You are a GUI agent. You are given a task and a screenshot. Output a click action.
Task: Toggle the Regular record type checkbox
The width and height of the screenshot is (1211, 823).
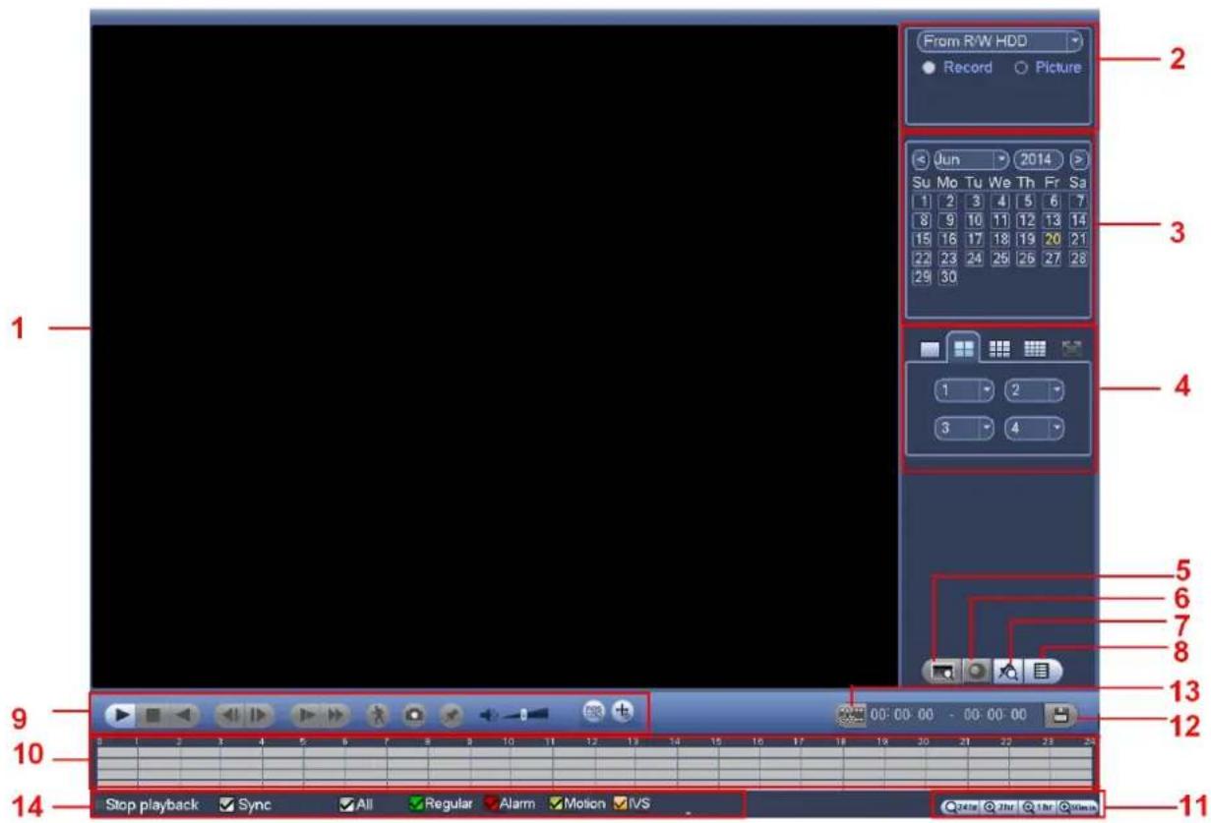pos(416,804)
